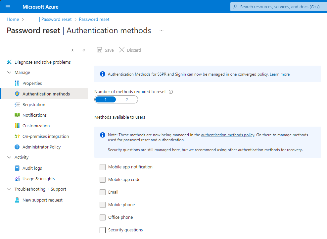Go to the Home breadcrumb link
This screenshot has width=327, height=239.
click(x=13, y=20)
